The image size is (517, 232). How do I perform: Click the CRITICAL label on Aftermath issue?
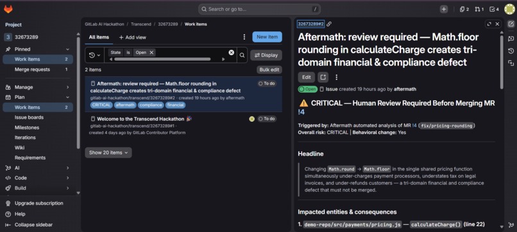pos(101,105)
